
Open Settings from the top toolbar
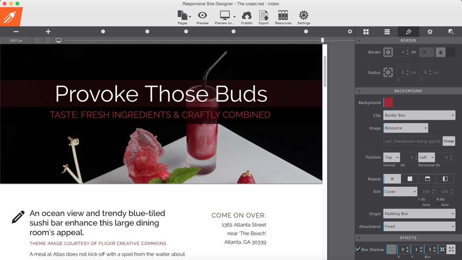[x=303, y=15]
